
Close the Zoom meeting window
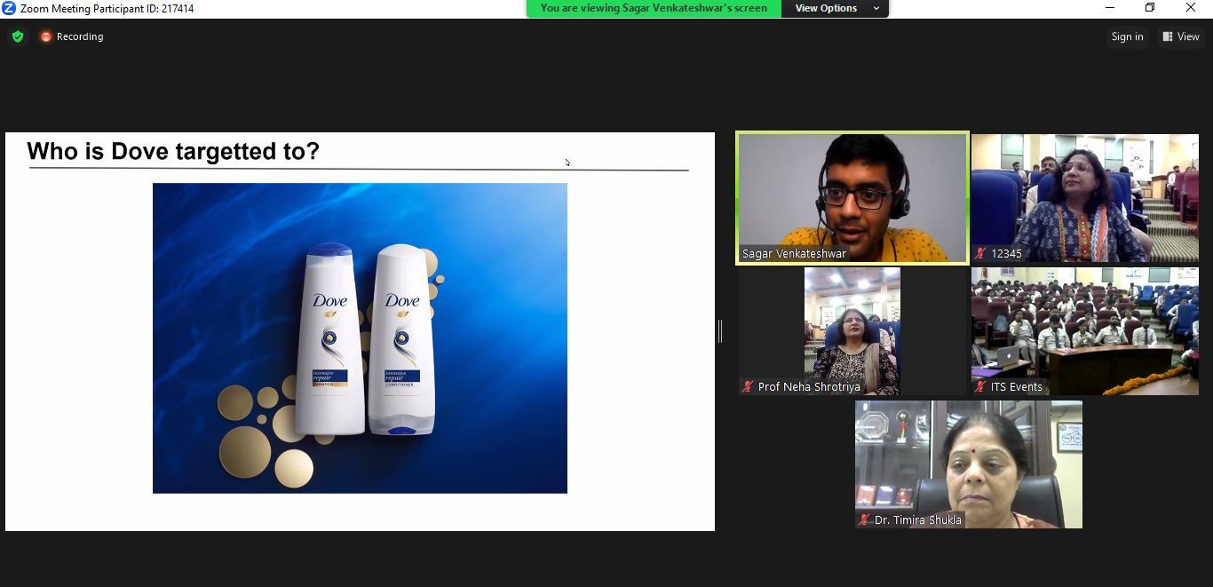click(x=1191, y=8)
